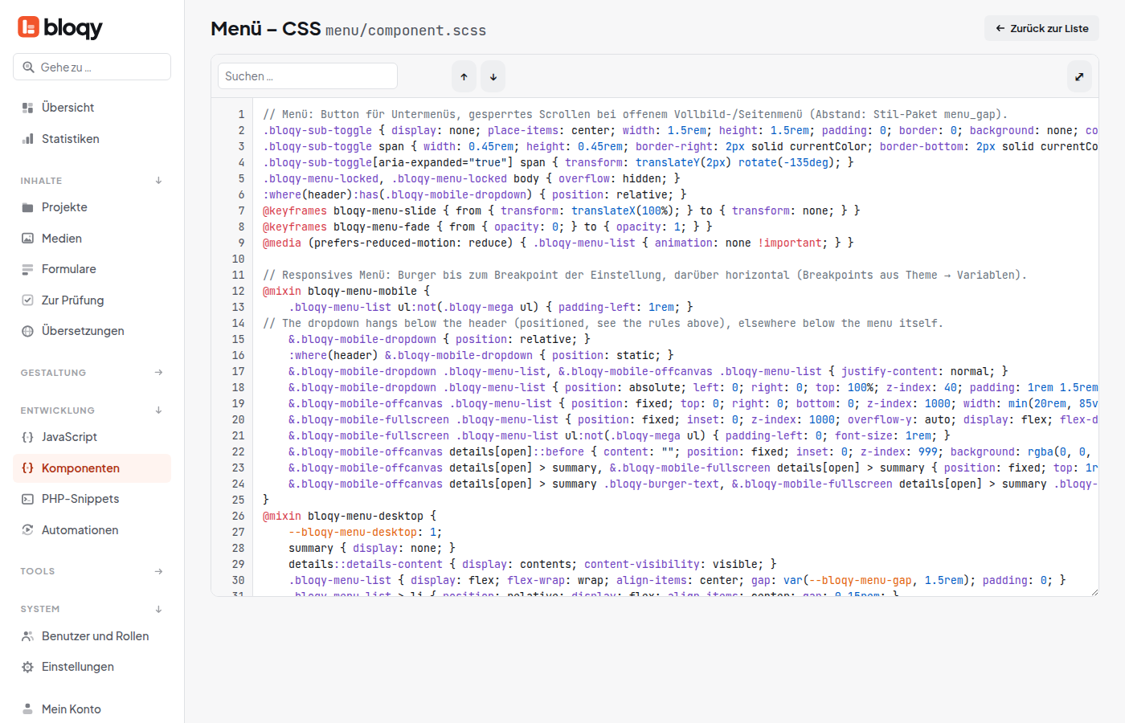Click the Formulare icon
The image size is (1125, 723).
tap(27, 269)
